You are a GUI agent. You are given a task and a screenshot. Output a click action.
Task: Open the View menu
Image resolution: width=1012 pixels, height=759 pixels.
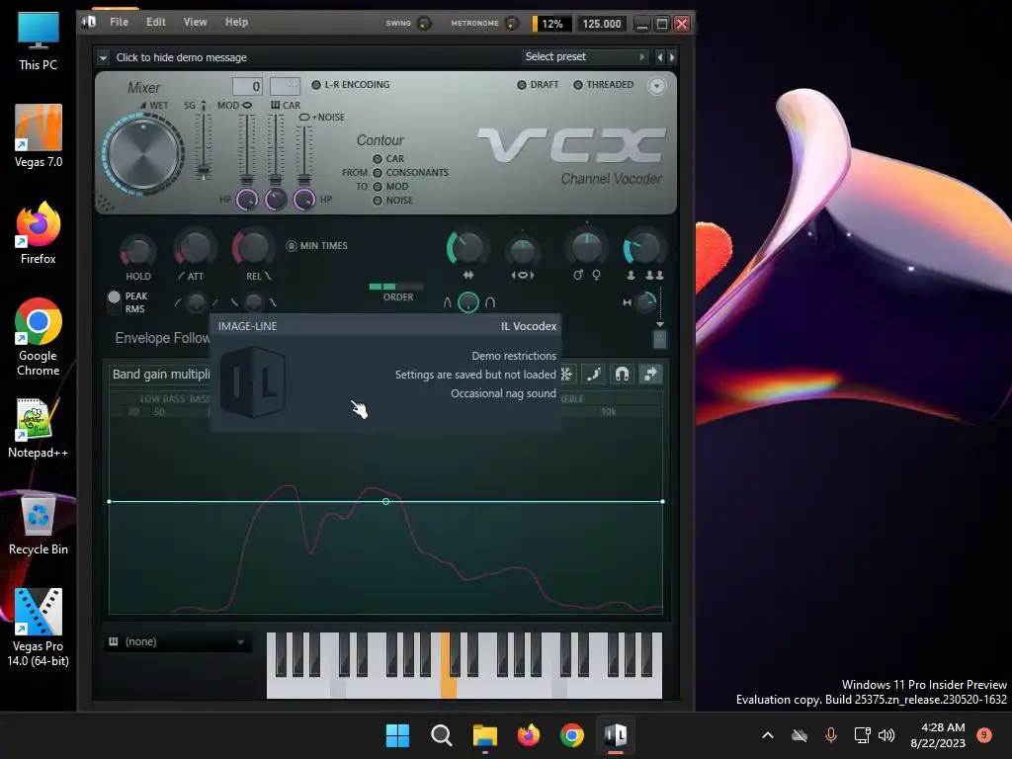pyautogui.click(x=195, y=22)
